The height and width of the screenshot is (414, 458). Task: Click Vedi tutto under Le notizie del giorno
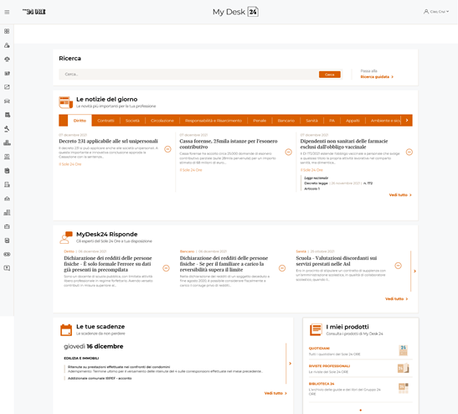click(x=400, y=195)
